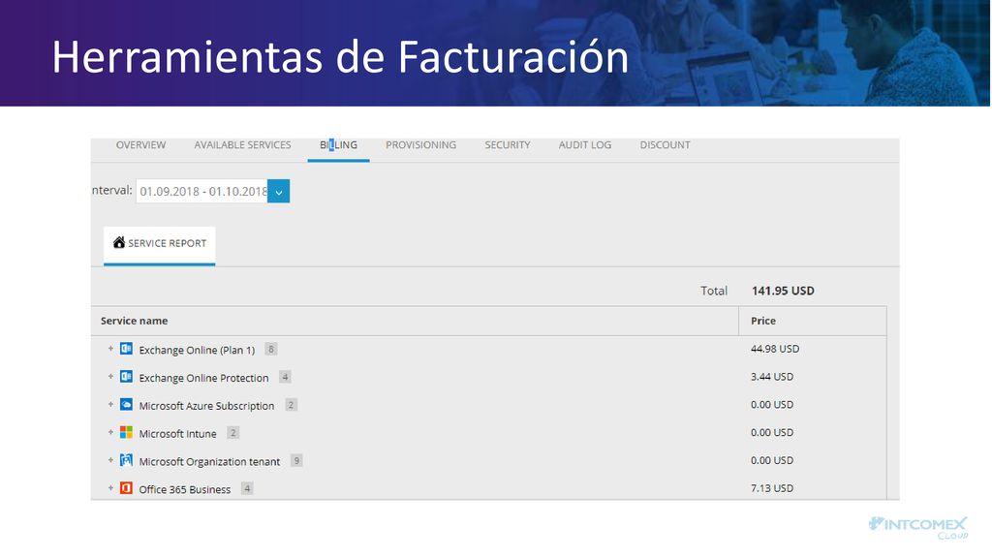Viewport: 992px width, 558px height.
Task: Switch to Available Services tab
Action: click(242, 145)
